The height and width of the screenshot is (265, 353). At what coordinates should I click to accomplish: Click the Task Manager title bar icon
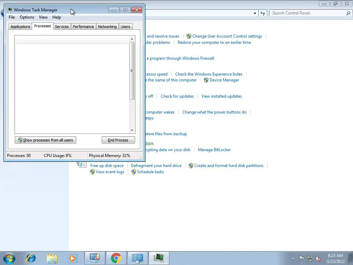coord(10,10)
